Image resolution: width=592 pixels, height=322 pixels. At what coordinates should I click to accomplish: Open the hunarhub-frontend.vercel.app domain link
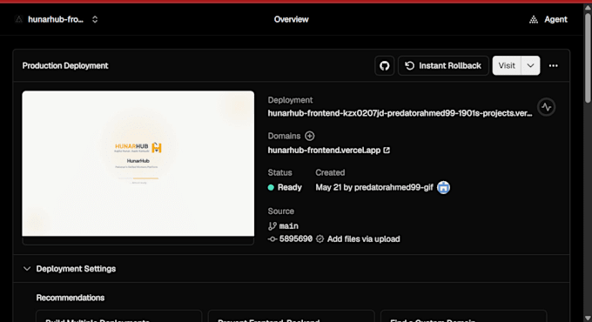coord(324,151)
